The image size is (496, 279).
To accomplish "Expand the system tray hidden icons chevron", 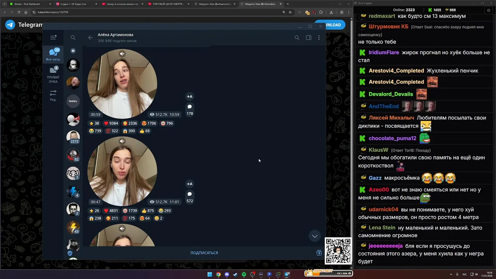I will 451,274.
